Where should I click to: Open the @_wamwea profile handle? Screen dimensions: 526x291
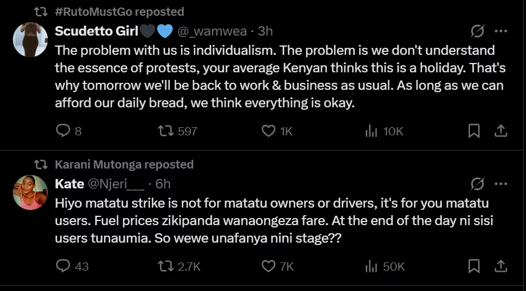pyautogui.click(x=212, y=31)
